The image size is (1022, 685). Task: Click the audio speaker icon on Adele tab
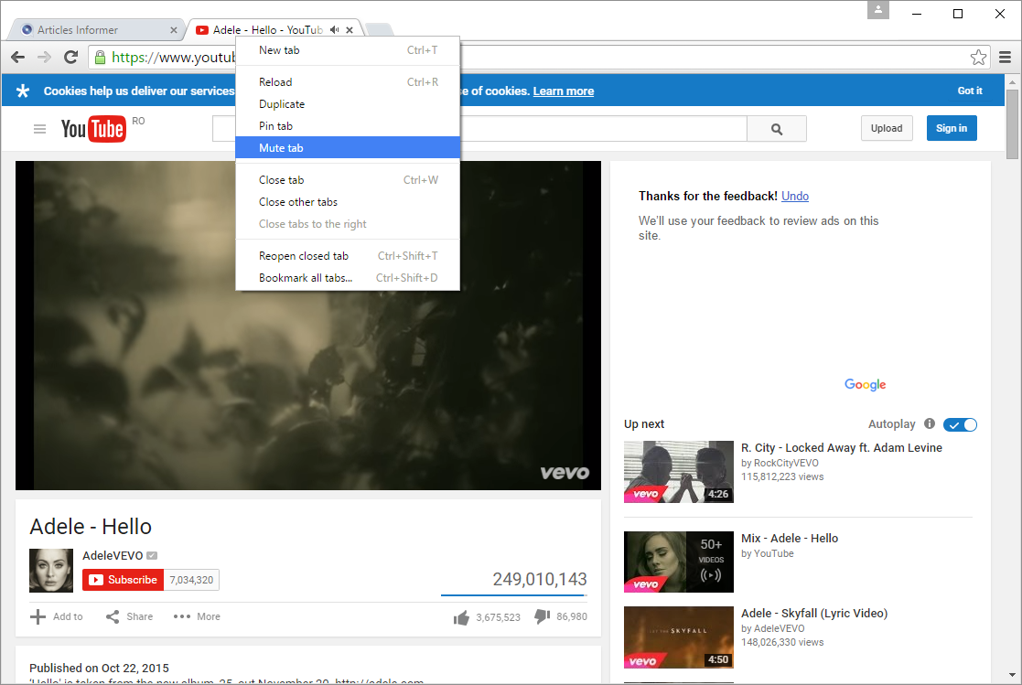click(x=334, y=30)
